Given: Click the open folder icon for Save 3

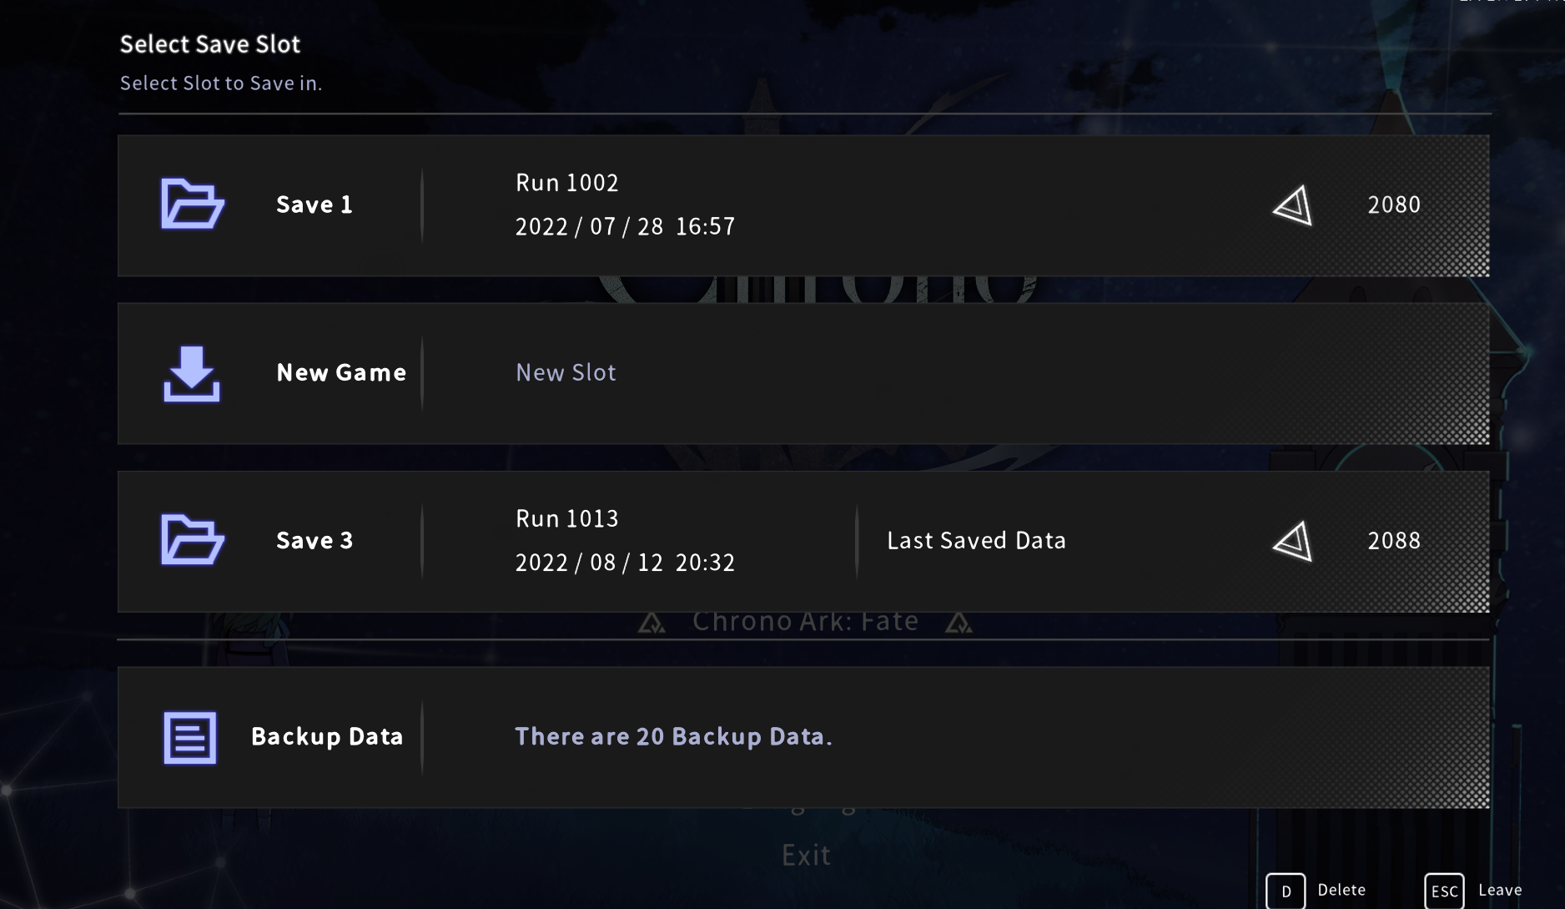Looking at the screenshot, I should [x=192, y=540].
